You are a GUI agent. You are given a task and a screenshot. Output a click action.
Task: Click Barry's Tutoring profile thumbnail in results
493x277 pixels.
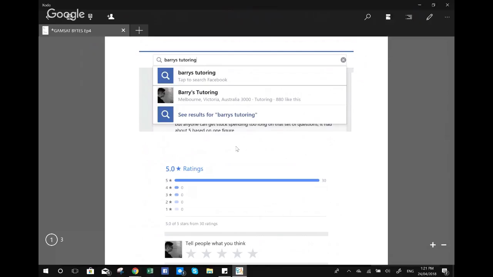[x=165, y=95]
